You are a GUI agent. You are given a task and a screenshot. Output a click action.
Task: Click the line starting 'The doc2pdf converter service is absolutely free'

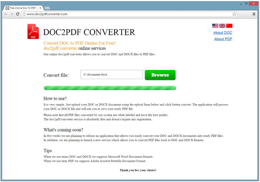(x=98, y=119)
